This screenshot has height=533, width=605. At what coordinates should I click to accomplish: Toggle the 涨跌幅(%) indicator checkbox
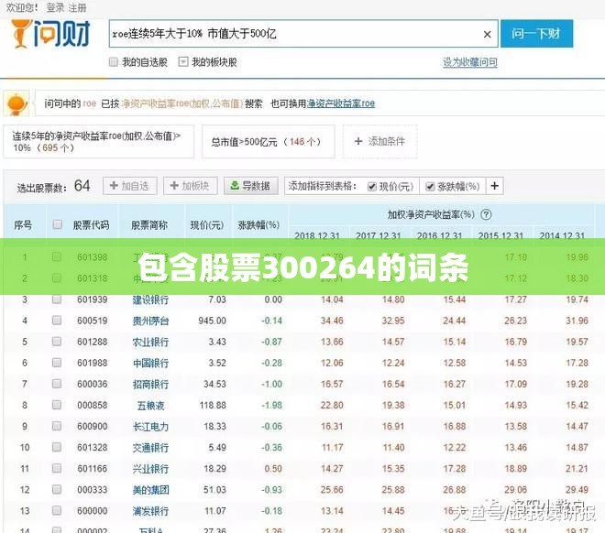tap(430, 187)
